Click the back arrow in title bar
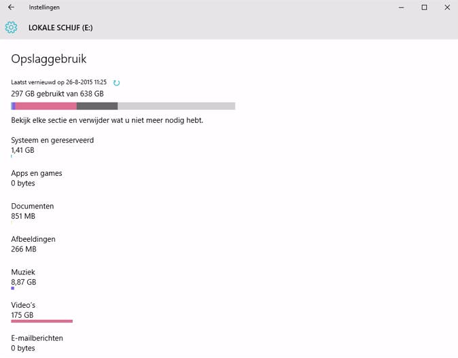Image resolution: width=458 pixels, height=358 pixels. point(11,7)
